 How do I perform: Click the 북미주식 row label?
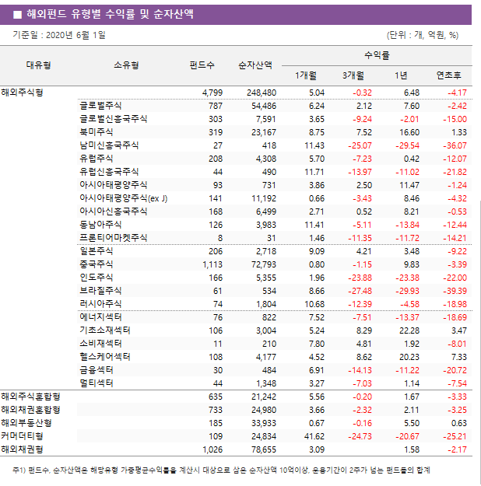(97, 131)
